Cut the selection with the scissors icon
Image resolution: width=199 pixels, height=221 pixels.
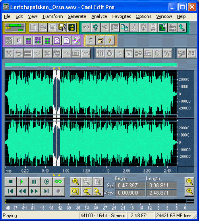[134, 28]
